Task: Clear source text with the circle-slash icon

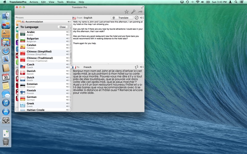Action: click(x=136, y=18)
